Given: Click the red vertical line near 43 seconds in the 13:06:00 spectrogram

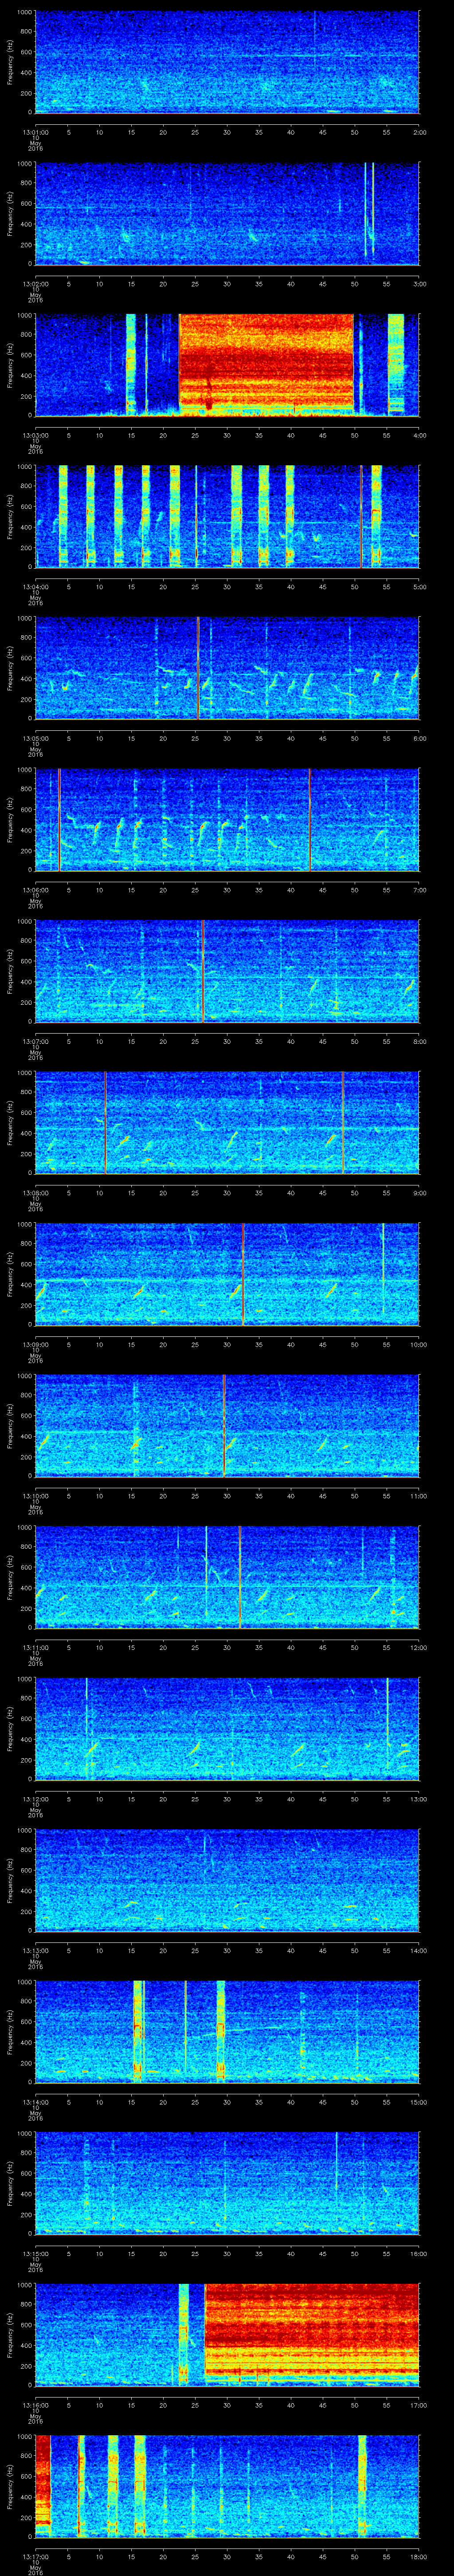Looking at the screenshot, I should point(309,819).
